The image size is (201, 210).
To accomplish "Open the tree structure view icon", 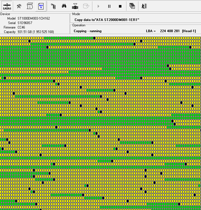I will 53,6.
